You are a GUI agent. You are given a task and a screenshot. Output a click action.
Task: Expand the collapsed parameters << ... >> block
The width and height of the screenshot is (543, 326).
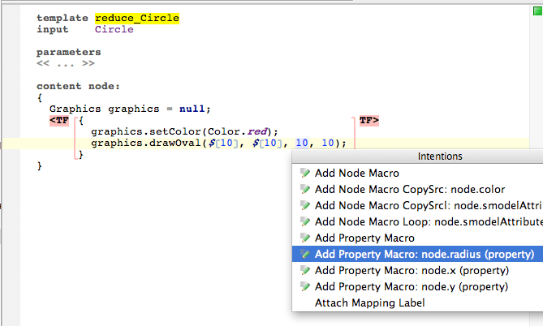66,63
